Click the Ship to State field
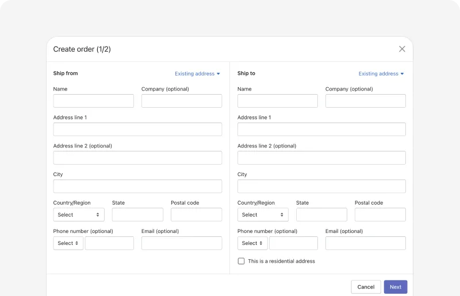Screen dimensions: 460x296 (x=321, y=215)
